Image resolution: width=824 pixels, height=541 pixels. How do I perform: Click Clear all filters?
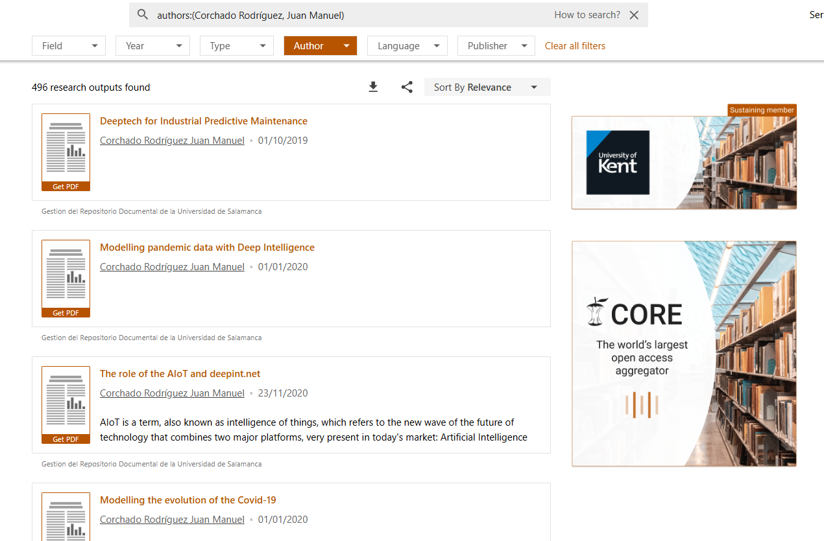[x=575, y=46]
